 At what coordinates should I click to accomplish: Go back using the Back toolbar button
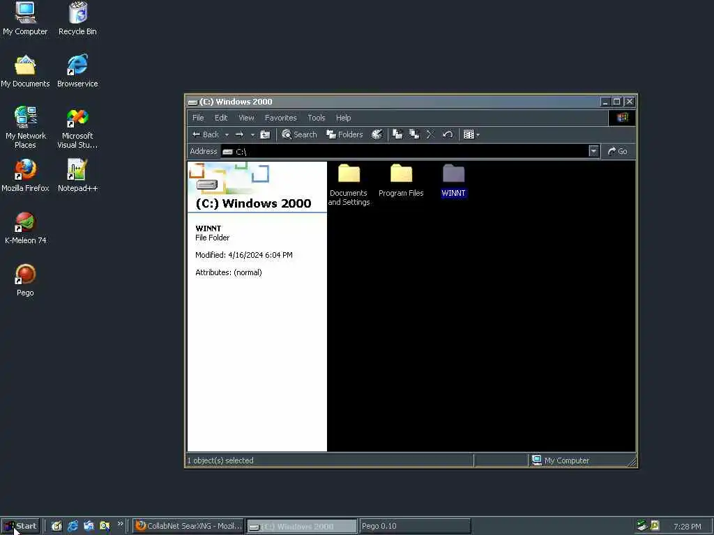click(x=206, y=134)
